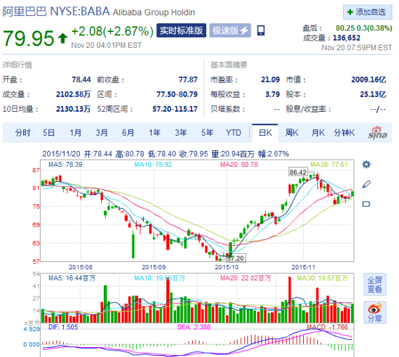Click P/E ratio value 21.09
Image resolution: width=399 pixels, height=357 pixels.
click(270, 80)
